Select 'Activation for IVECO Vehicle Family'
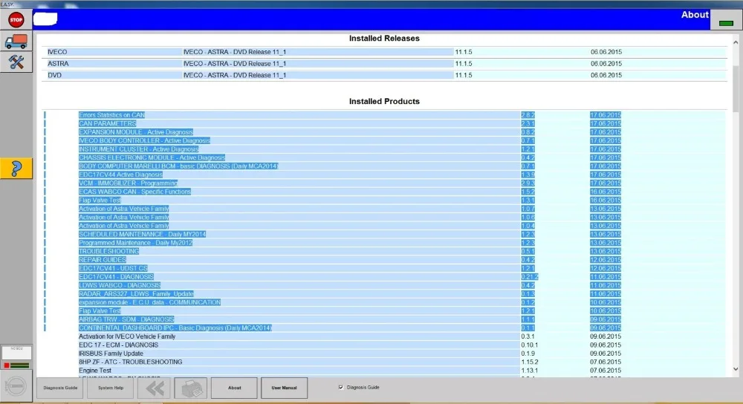743x404 pixels. (x=127, y=336)
